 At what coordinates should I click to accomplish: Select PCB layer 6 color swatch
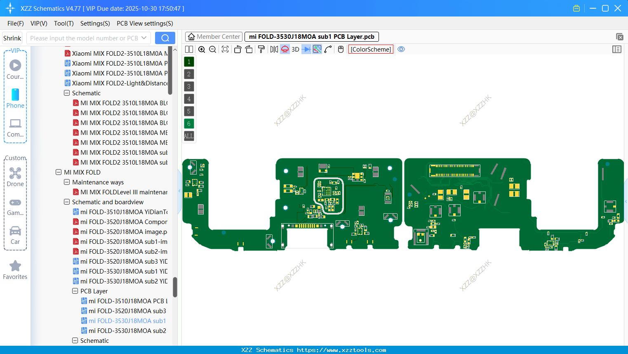[x=188, y=123]
